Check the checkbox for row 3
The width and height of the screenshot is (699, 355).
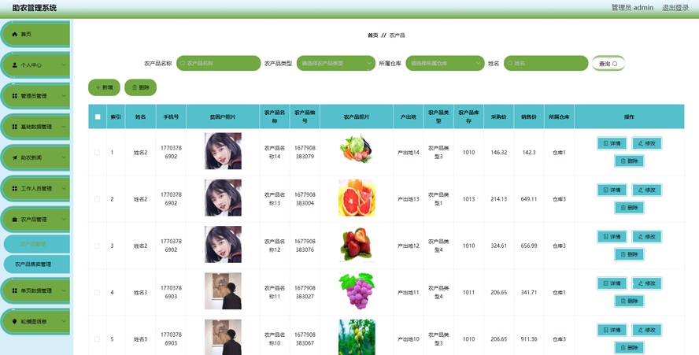click(x=98, y=246)
